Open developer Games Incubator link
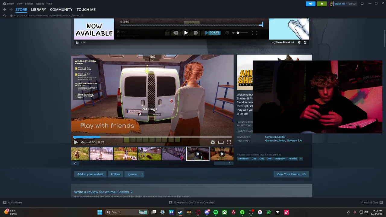386x217 pixels. coord(275,137)
